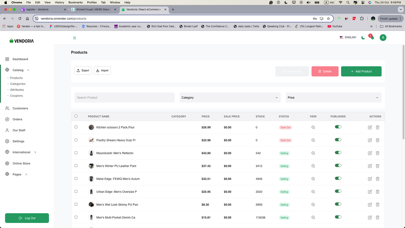
Task: Open the Price sort dropdown
Action: (333, 98)
